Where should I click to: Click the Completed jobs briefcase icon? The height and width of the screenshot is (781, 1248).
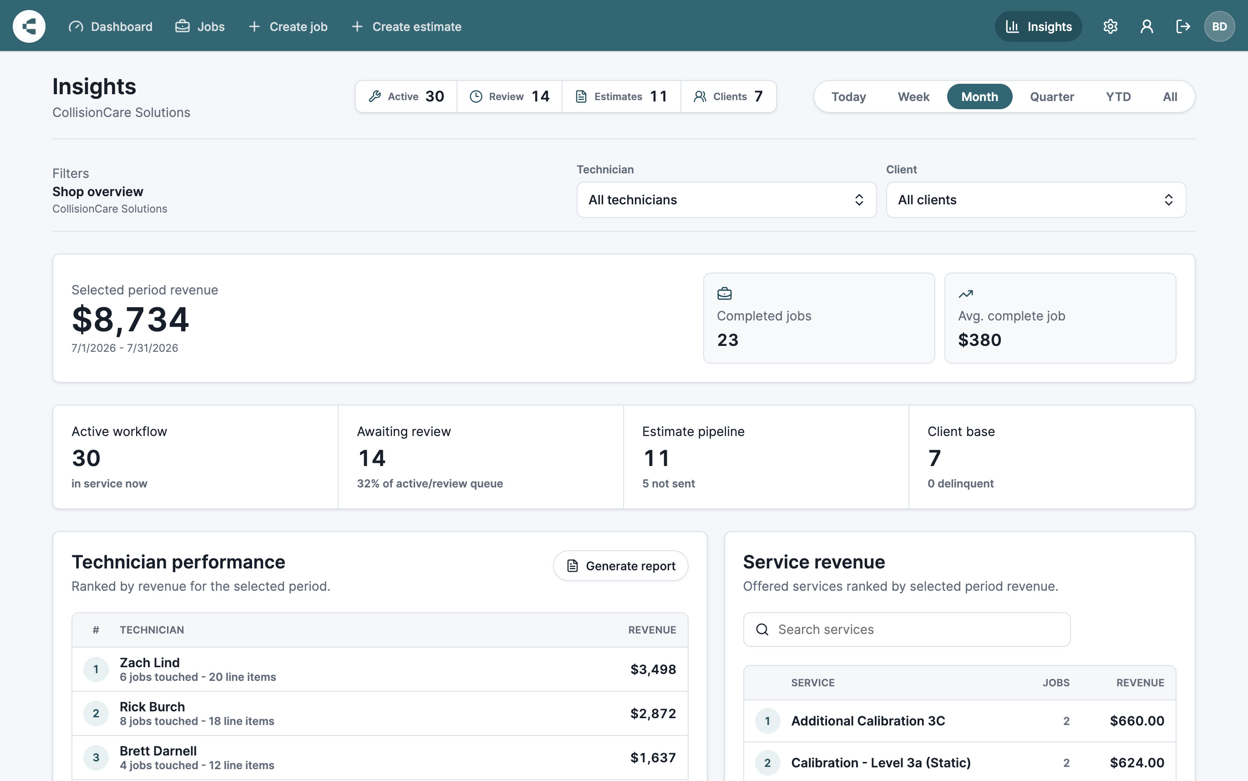[x=725, y=294]
